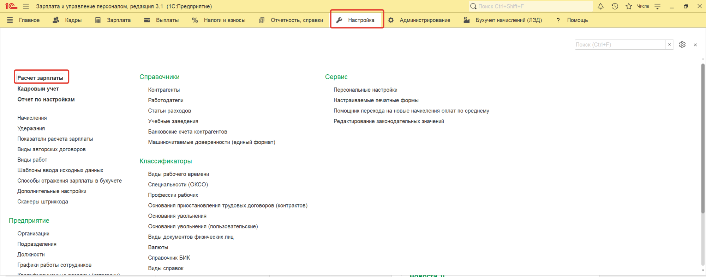
Task: Open panel settings gear icon
Action: (x=682, y=45)
